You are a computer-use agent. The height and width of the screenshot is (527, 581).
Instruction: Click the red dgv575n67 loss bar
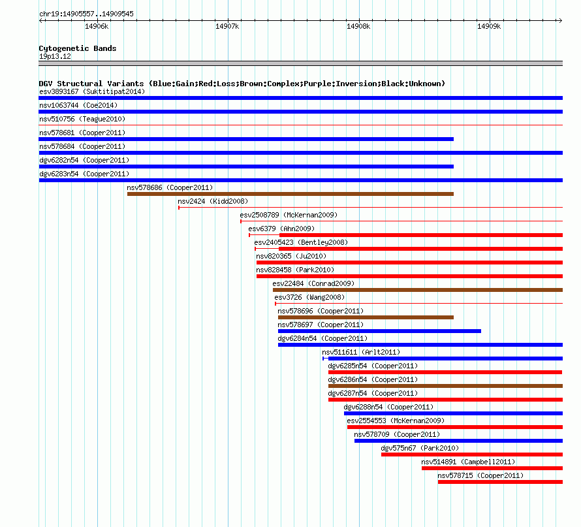472,455
